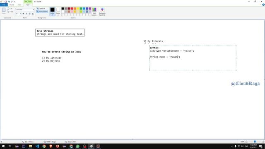
Task: Pick the pink color swatch
Action: tap(72, 12)
